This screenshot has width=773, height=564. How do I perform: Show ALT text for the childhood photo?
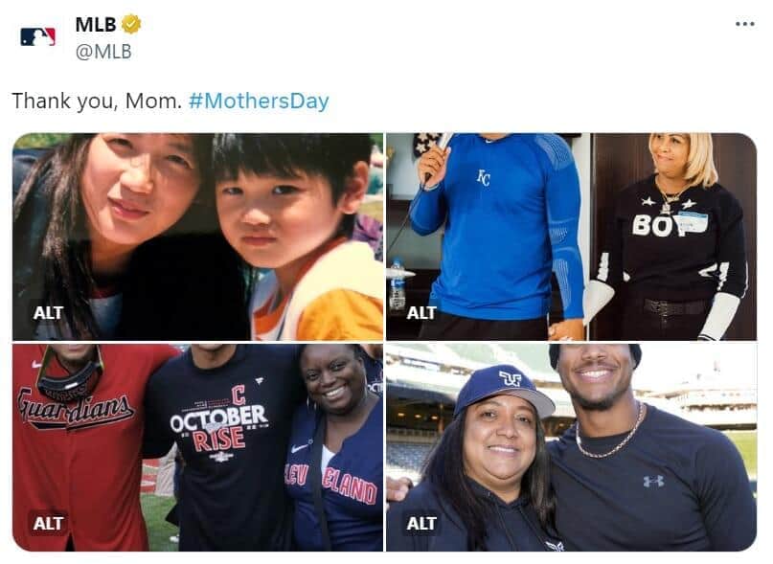click(x=48, y=312)
